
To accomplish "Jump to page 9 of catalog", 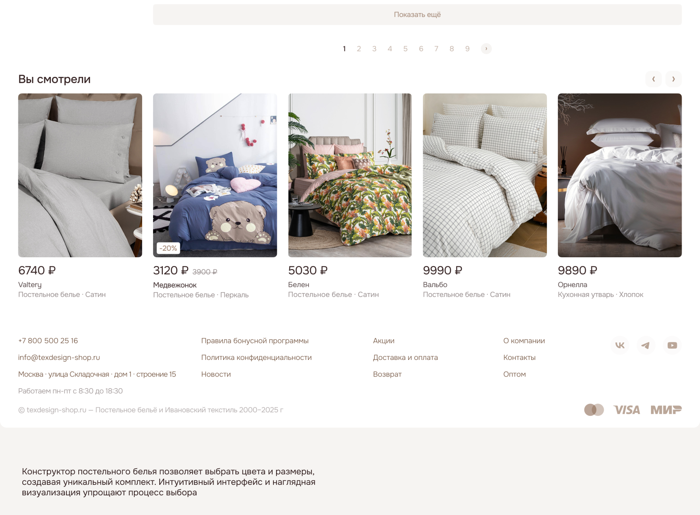I will click(467, 48).
